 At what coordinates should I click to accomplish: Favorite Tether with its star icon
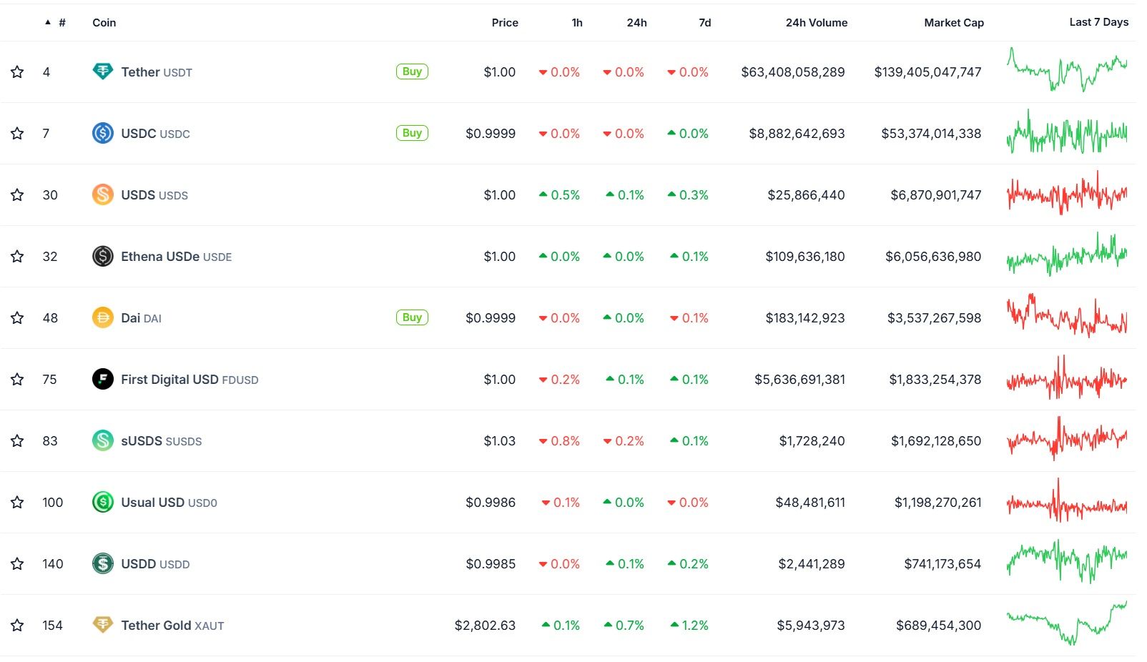[x=17, y=71]
